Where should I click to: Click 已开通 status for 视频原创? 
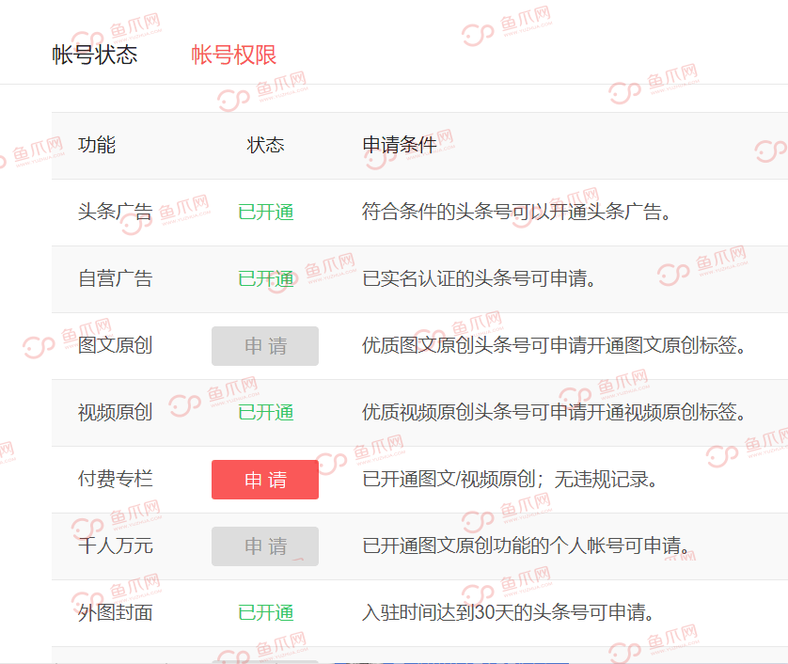click(x=266, y=412)
